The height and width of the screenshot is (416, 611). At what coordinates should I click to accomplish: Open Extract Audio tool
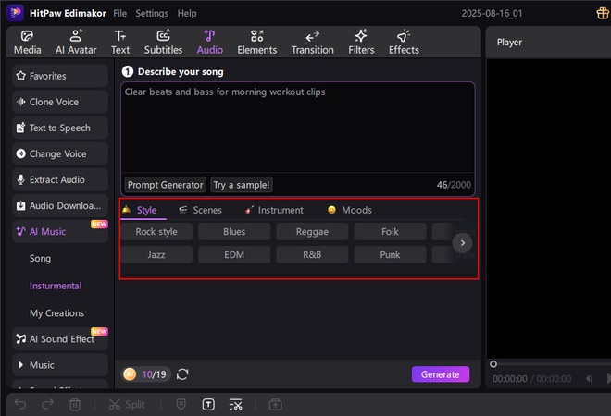[60, 179]
